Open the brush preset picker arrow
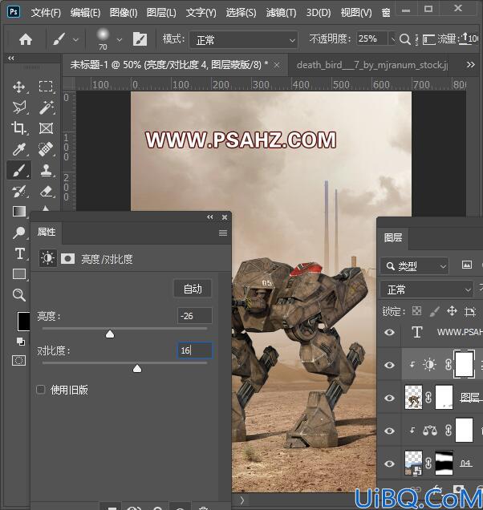Viewport: 483px width, 510px height. 120,40
